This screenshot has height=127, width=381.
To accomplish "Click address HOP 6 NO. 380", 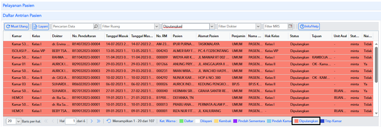I will [x=209, y=78].
